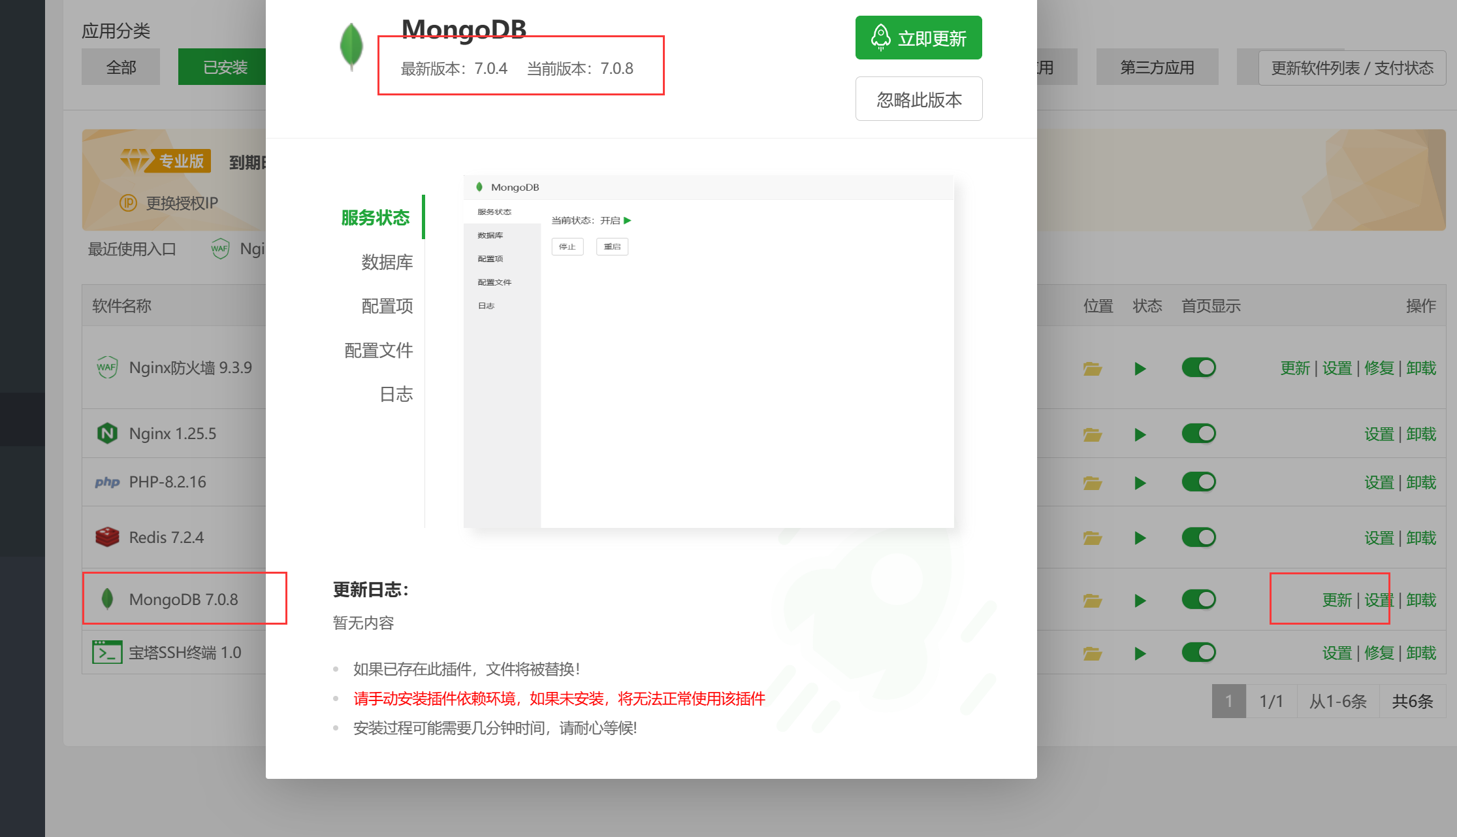Click 修复 link in Nginx防火墙 row
This screenshot has width=1457, height=837.
point(1379,369)
